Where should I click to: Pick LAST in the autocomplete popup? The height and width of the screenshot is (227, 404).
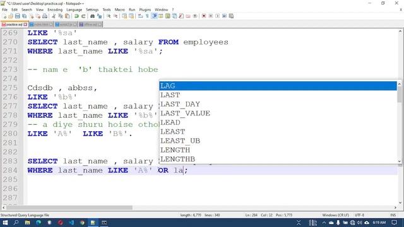pos(278,95)
